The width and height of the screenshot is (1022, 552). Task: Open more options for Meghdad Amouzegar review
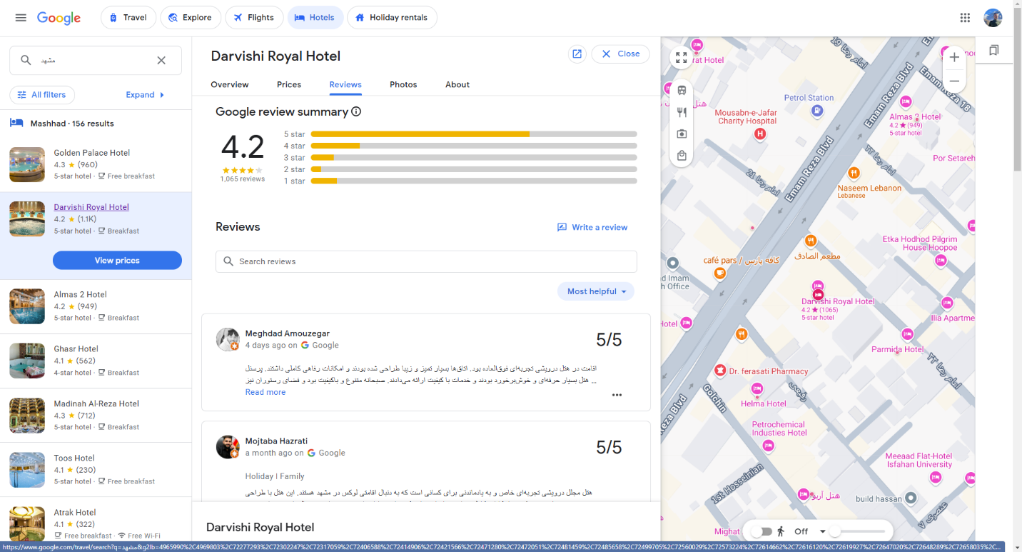617,395
